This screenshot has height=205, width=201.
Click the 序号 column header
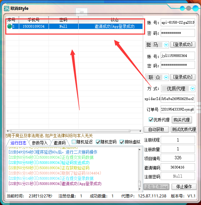(x=12, y=20)
